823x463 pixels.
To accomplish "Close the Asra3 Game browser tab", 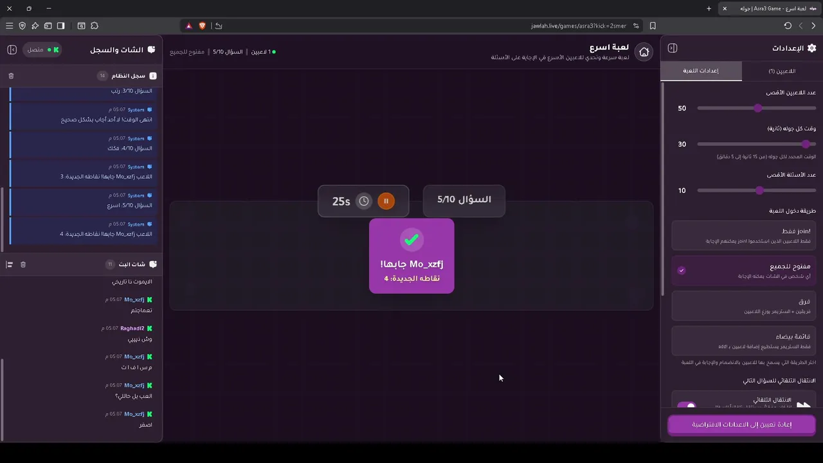I will point(725,8).
